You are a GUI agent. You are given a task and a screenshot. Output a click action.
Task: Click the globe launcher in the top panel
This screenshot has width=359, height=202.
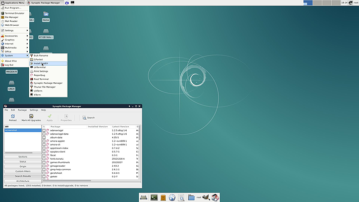tap(67, 3)
